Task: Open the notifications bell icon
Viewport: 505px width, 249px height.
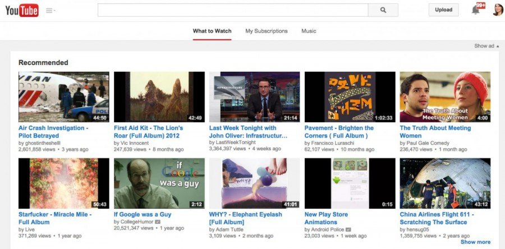Action: (x=476, y=10)
